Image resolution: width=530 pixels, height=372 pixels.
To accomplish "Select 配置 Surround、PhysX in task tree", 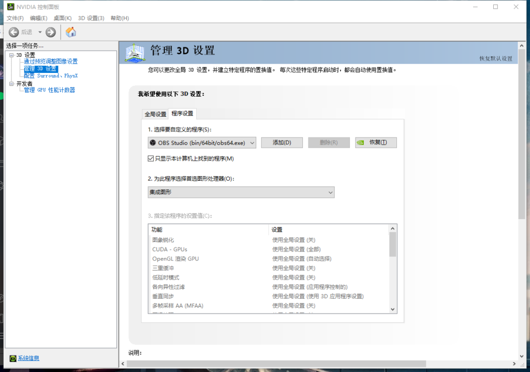I will pyautogui.click(x=51, y=75).
